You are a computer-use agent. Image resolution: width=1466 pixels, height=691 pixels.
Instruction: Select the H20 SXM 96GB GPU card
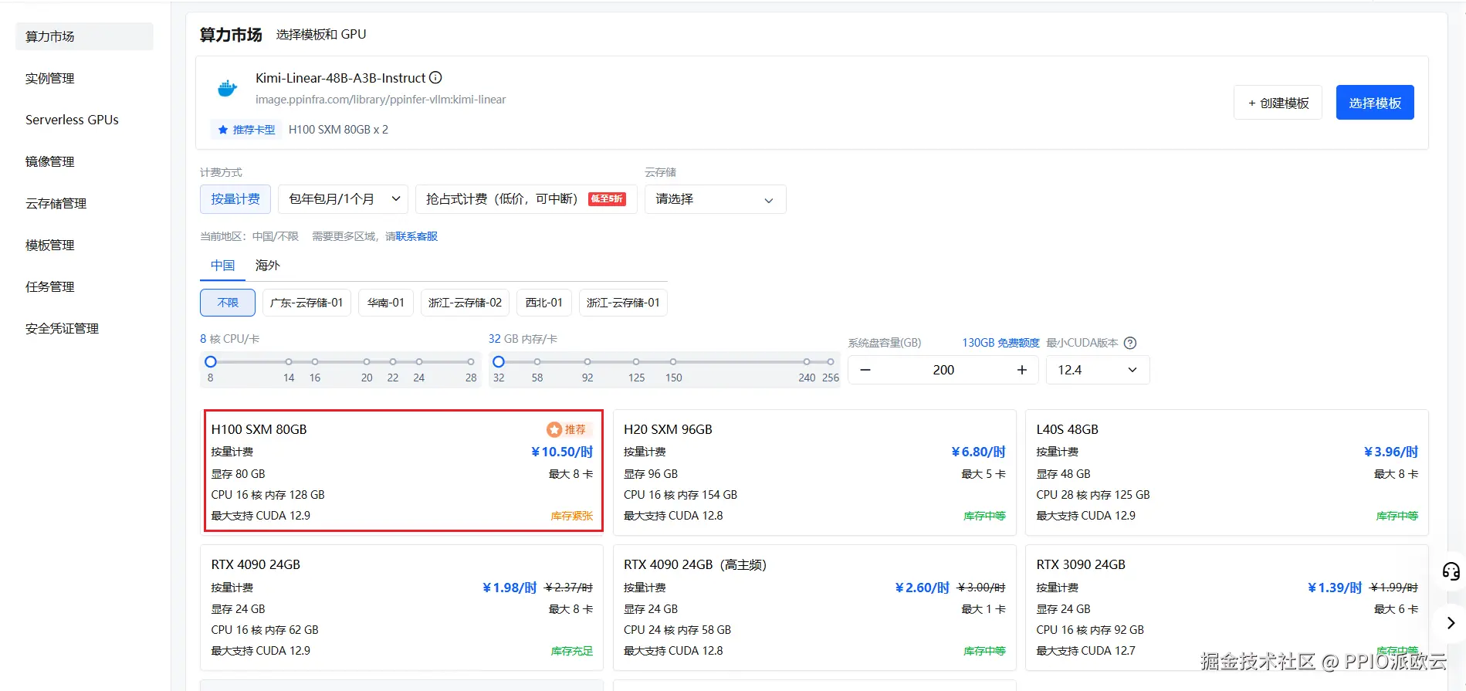coord(814,472)
